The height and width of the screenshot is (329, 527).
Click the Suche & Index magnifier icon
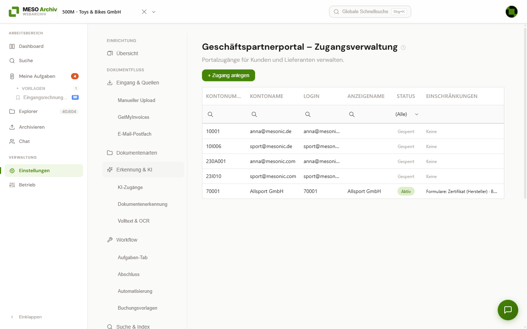110,326
